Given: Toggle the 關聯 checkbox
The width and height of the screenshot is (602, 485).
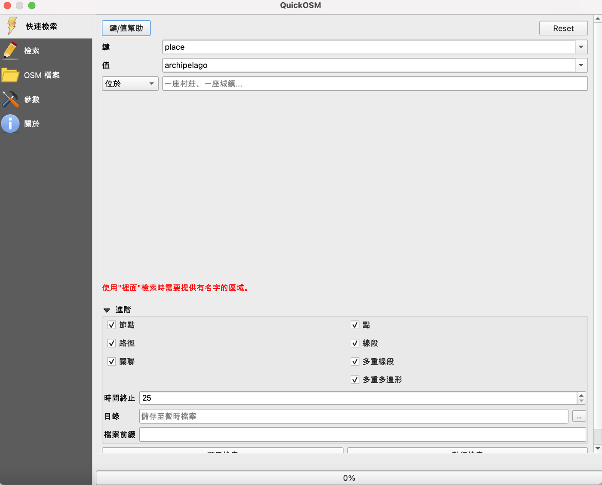Looking at the screenshot, I should (x=111, y=361).
